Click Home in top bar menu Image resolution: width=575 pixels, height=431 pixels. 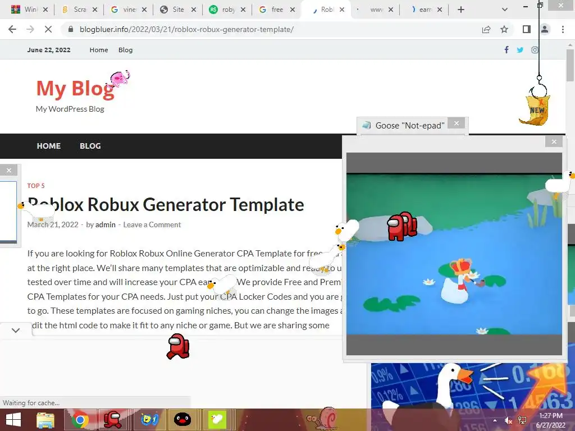coord(99,50)
